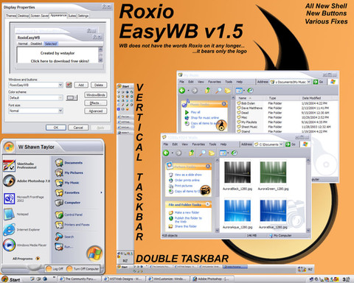This screenshot has height=283, width=354.
Task: Open Control Panel from Start menu
Action: (x=69, y=214)
